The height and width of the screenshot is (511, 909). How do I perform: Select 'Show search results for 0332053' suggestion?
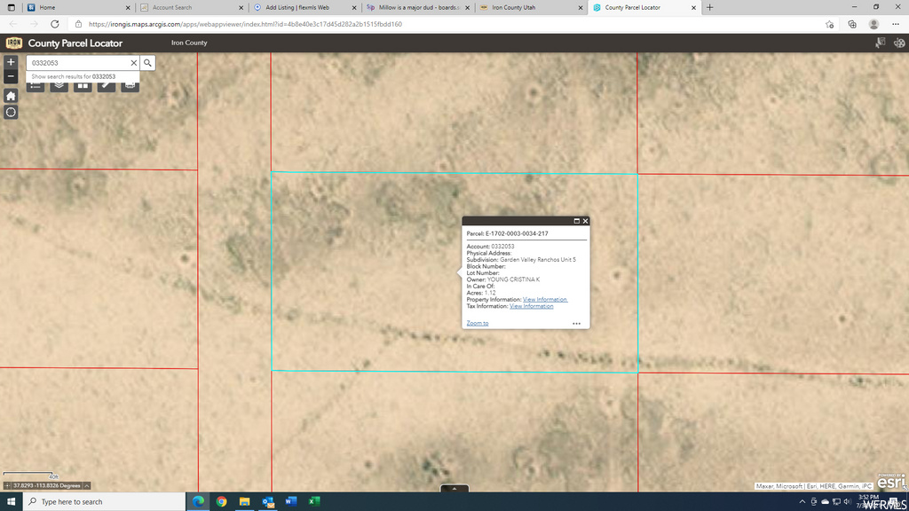74,77
